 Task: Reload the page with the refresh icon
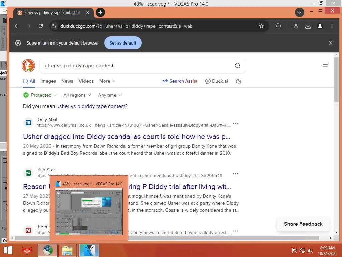click(x=40, y=26)
